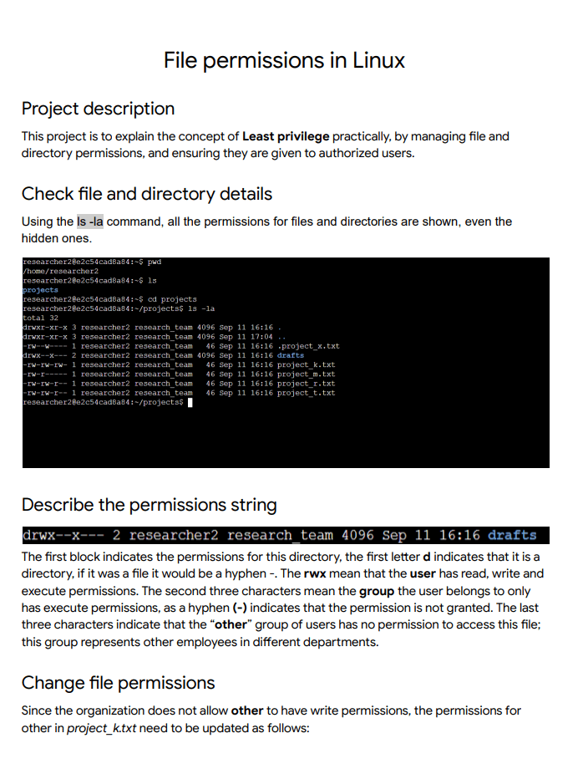Image resolution: width=583 pixels, height=774 pixels.
Task: Click the terminal screenshot image
Action: [286, 362]
